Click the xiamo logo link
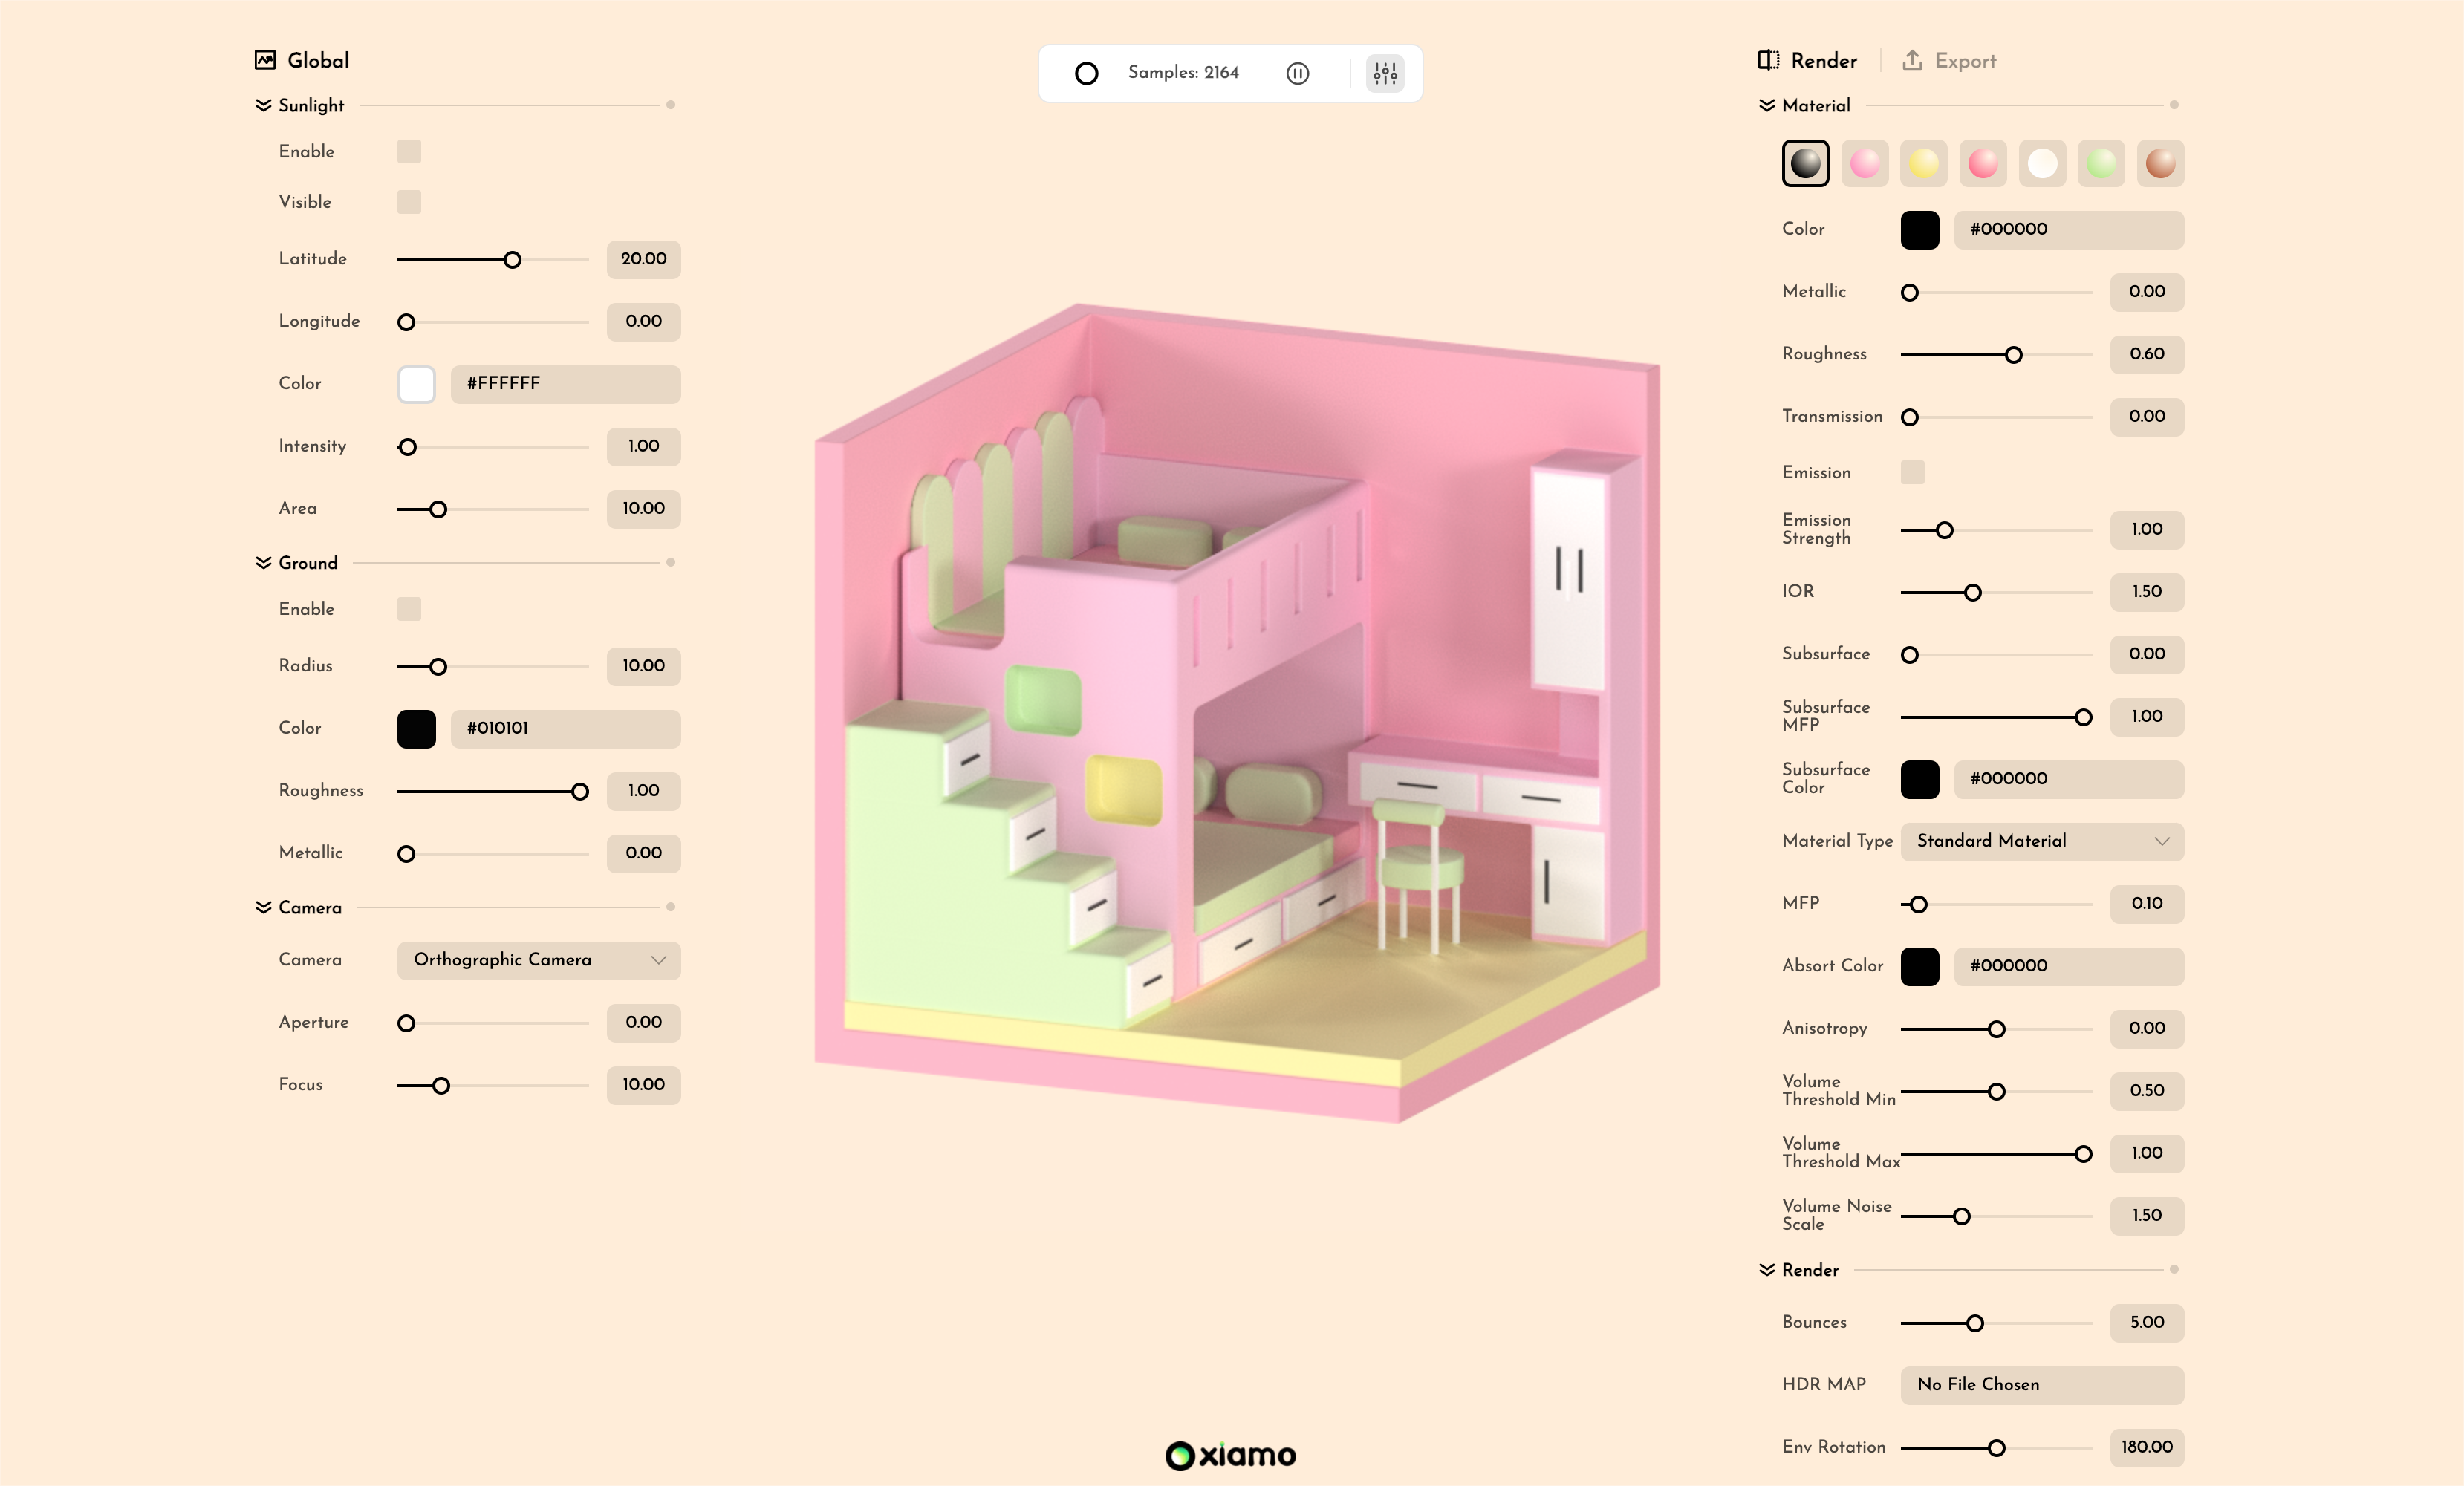Screen dimensions: 2464x1486 point(1231,1455)
